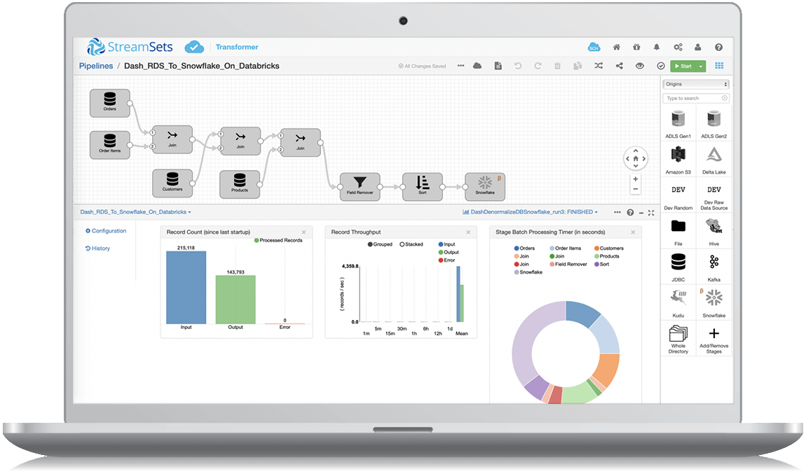Click the dark cloud publish icon
Viewport: 806px width, 476px height.
[x=477, y=66]
